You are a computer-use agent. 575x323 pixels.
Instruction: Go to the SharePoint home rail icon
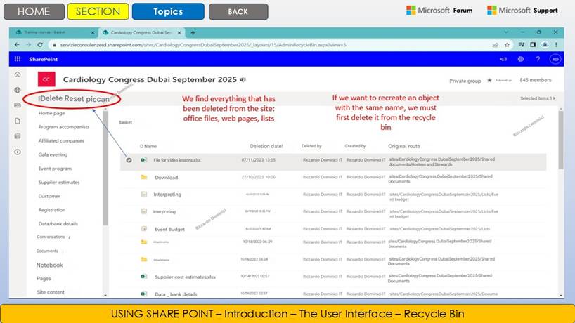pyautogui.click(x=18, y=74)
